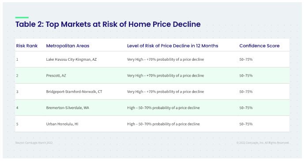Click the green accent bar above title

pyautogui.click(x=22, y=18)
